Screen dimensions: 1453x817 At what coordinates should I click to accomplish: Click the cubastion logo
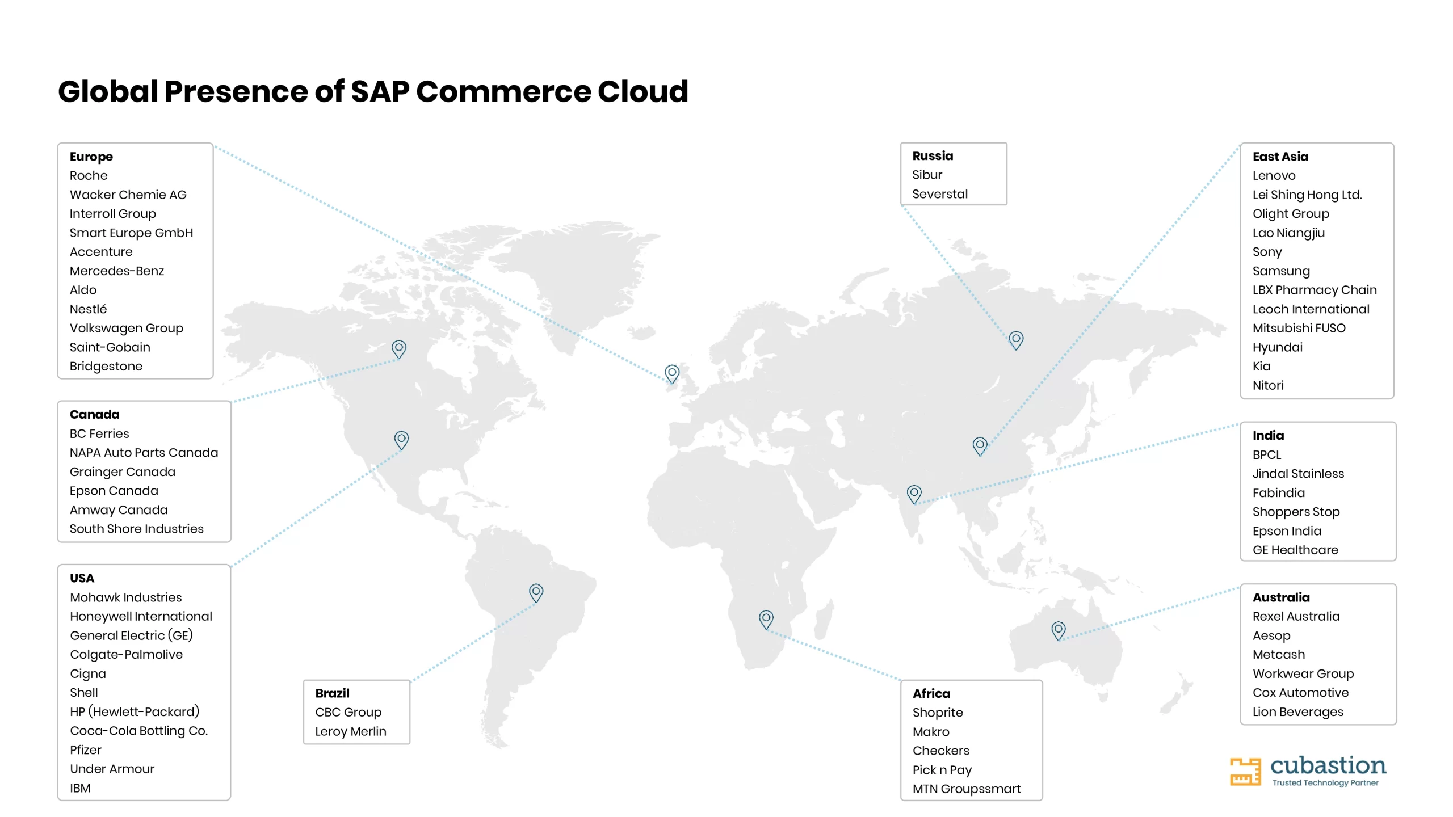(x=1308, y=772)
